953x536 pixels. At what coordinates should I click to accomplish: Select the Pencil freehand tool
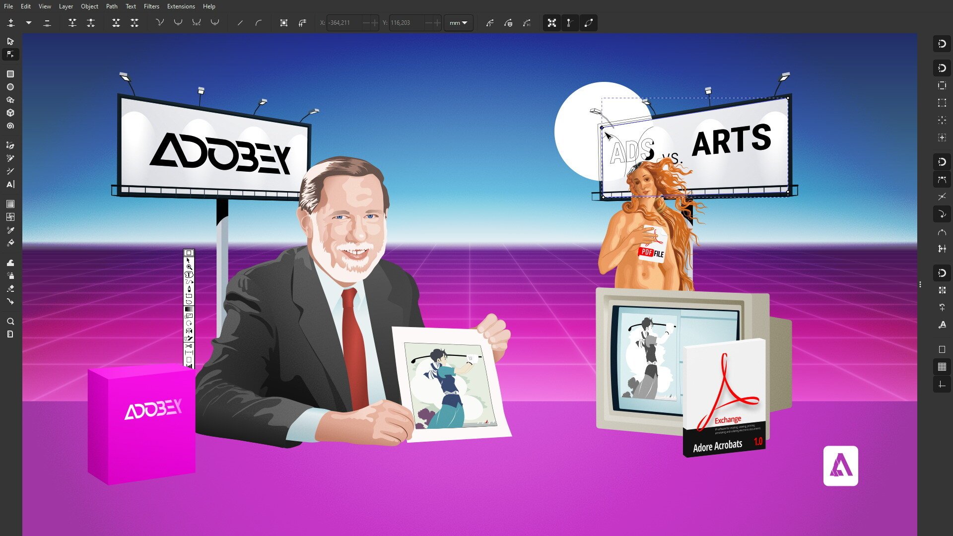click(x=10, y=158)
